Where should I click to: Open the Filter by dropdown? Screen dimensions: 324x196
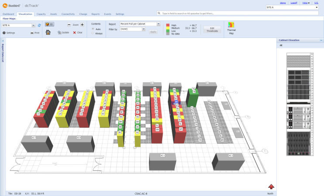(133, 29)
